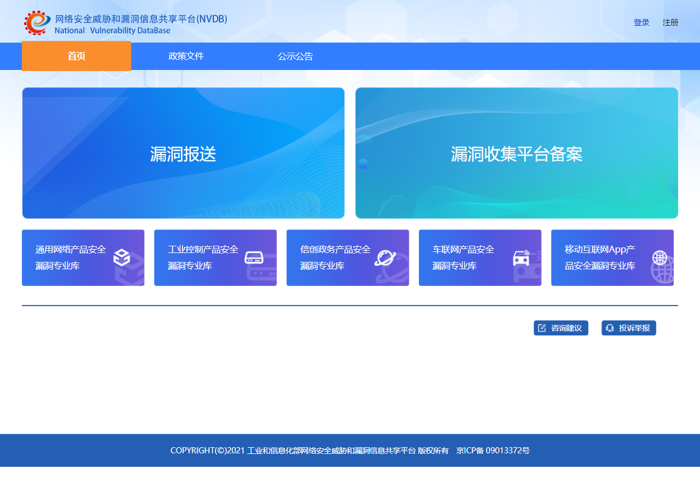Viewport: 700px width, 478px height.
Task: Click the router icon on 工业控制产品安全 card
Action: [254, 257]
